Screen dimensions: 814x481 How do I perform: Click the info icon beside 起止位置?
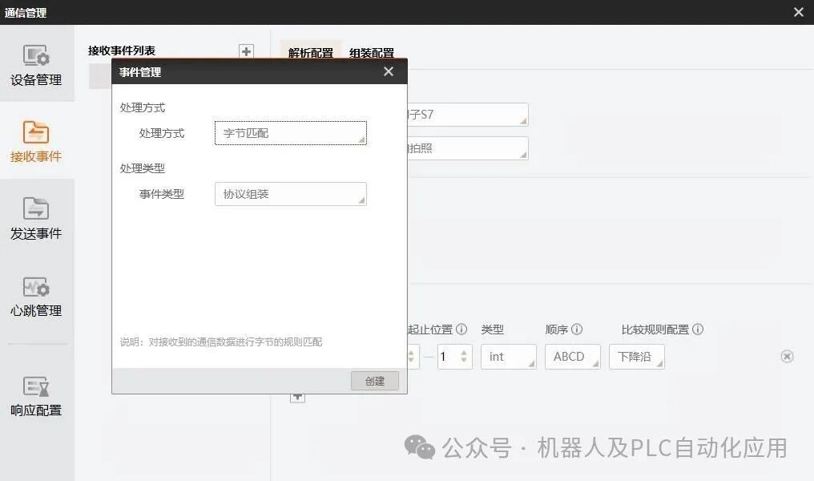coord(461,329)
